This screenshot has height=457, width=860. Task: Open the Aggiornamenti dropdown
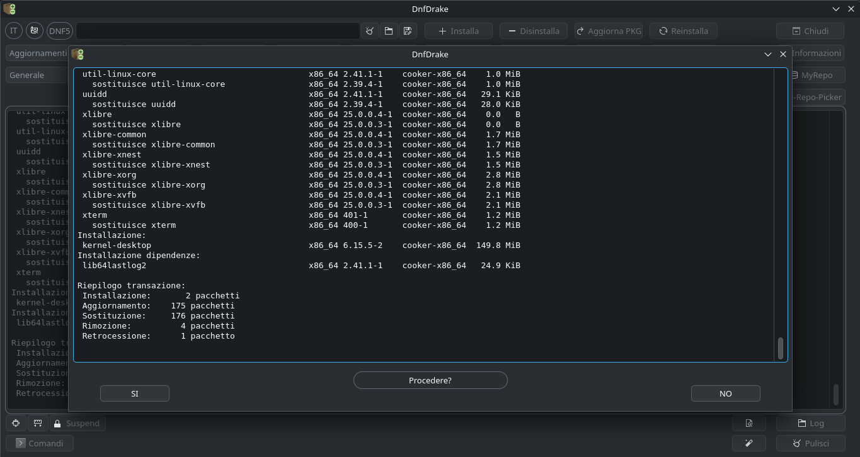(38, 53)
